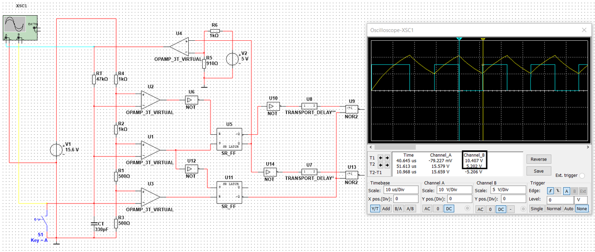This screenshot has height=252, width=595.
Task: Set Channel B coupling to 0
Action: tap(491, 209)
